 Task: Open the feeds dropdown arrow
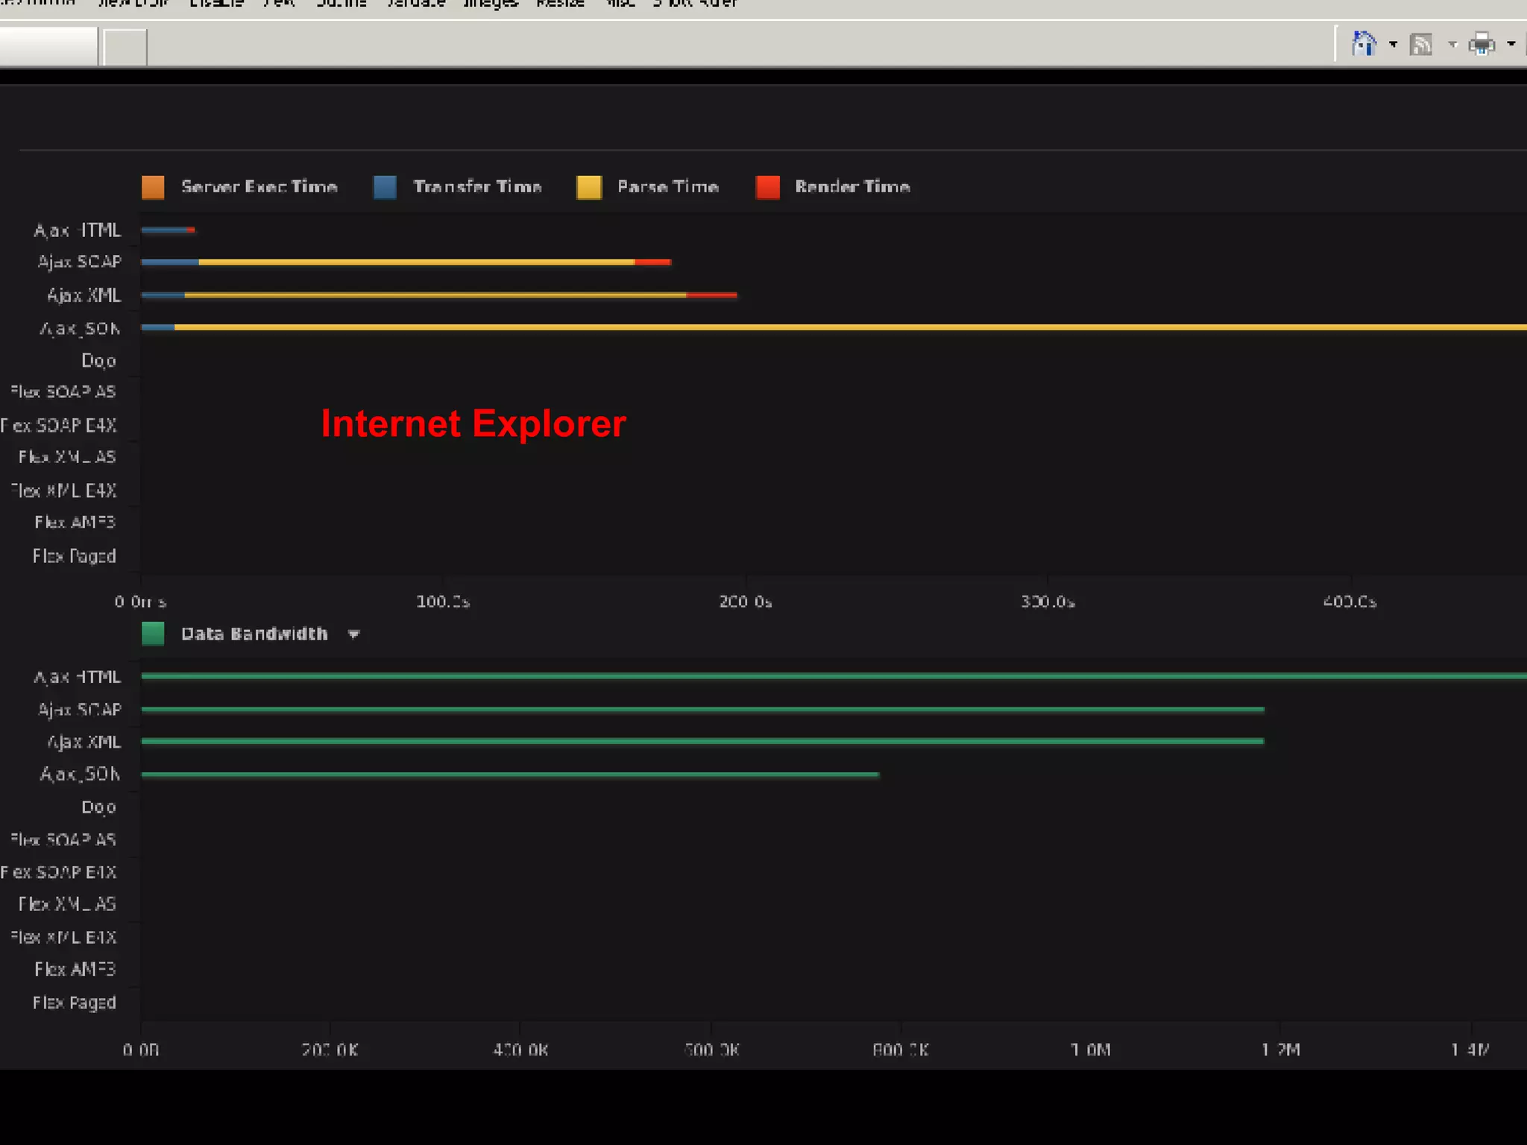(1452, 45)
